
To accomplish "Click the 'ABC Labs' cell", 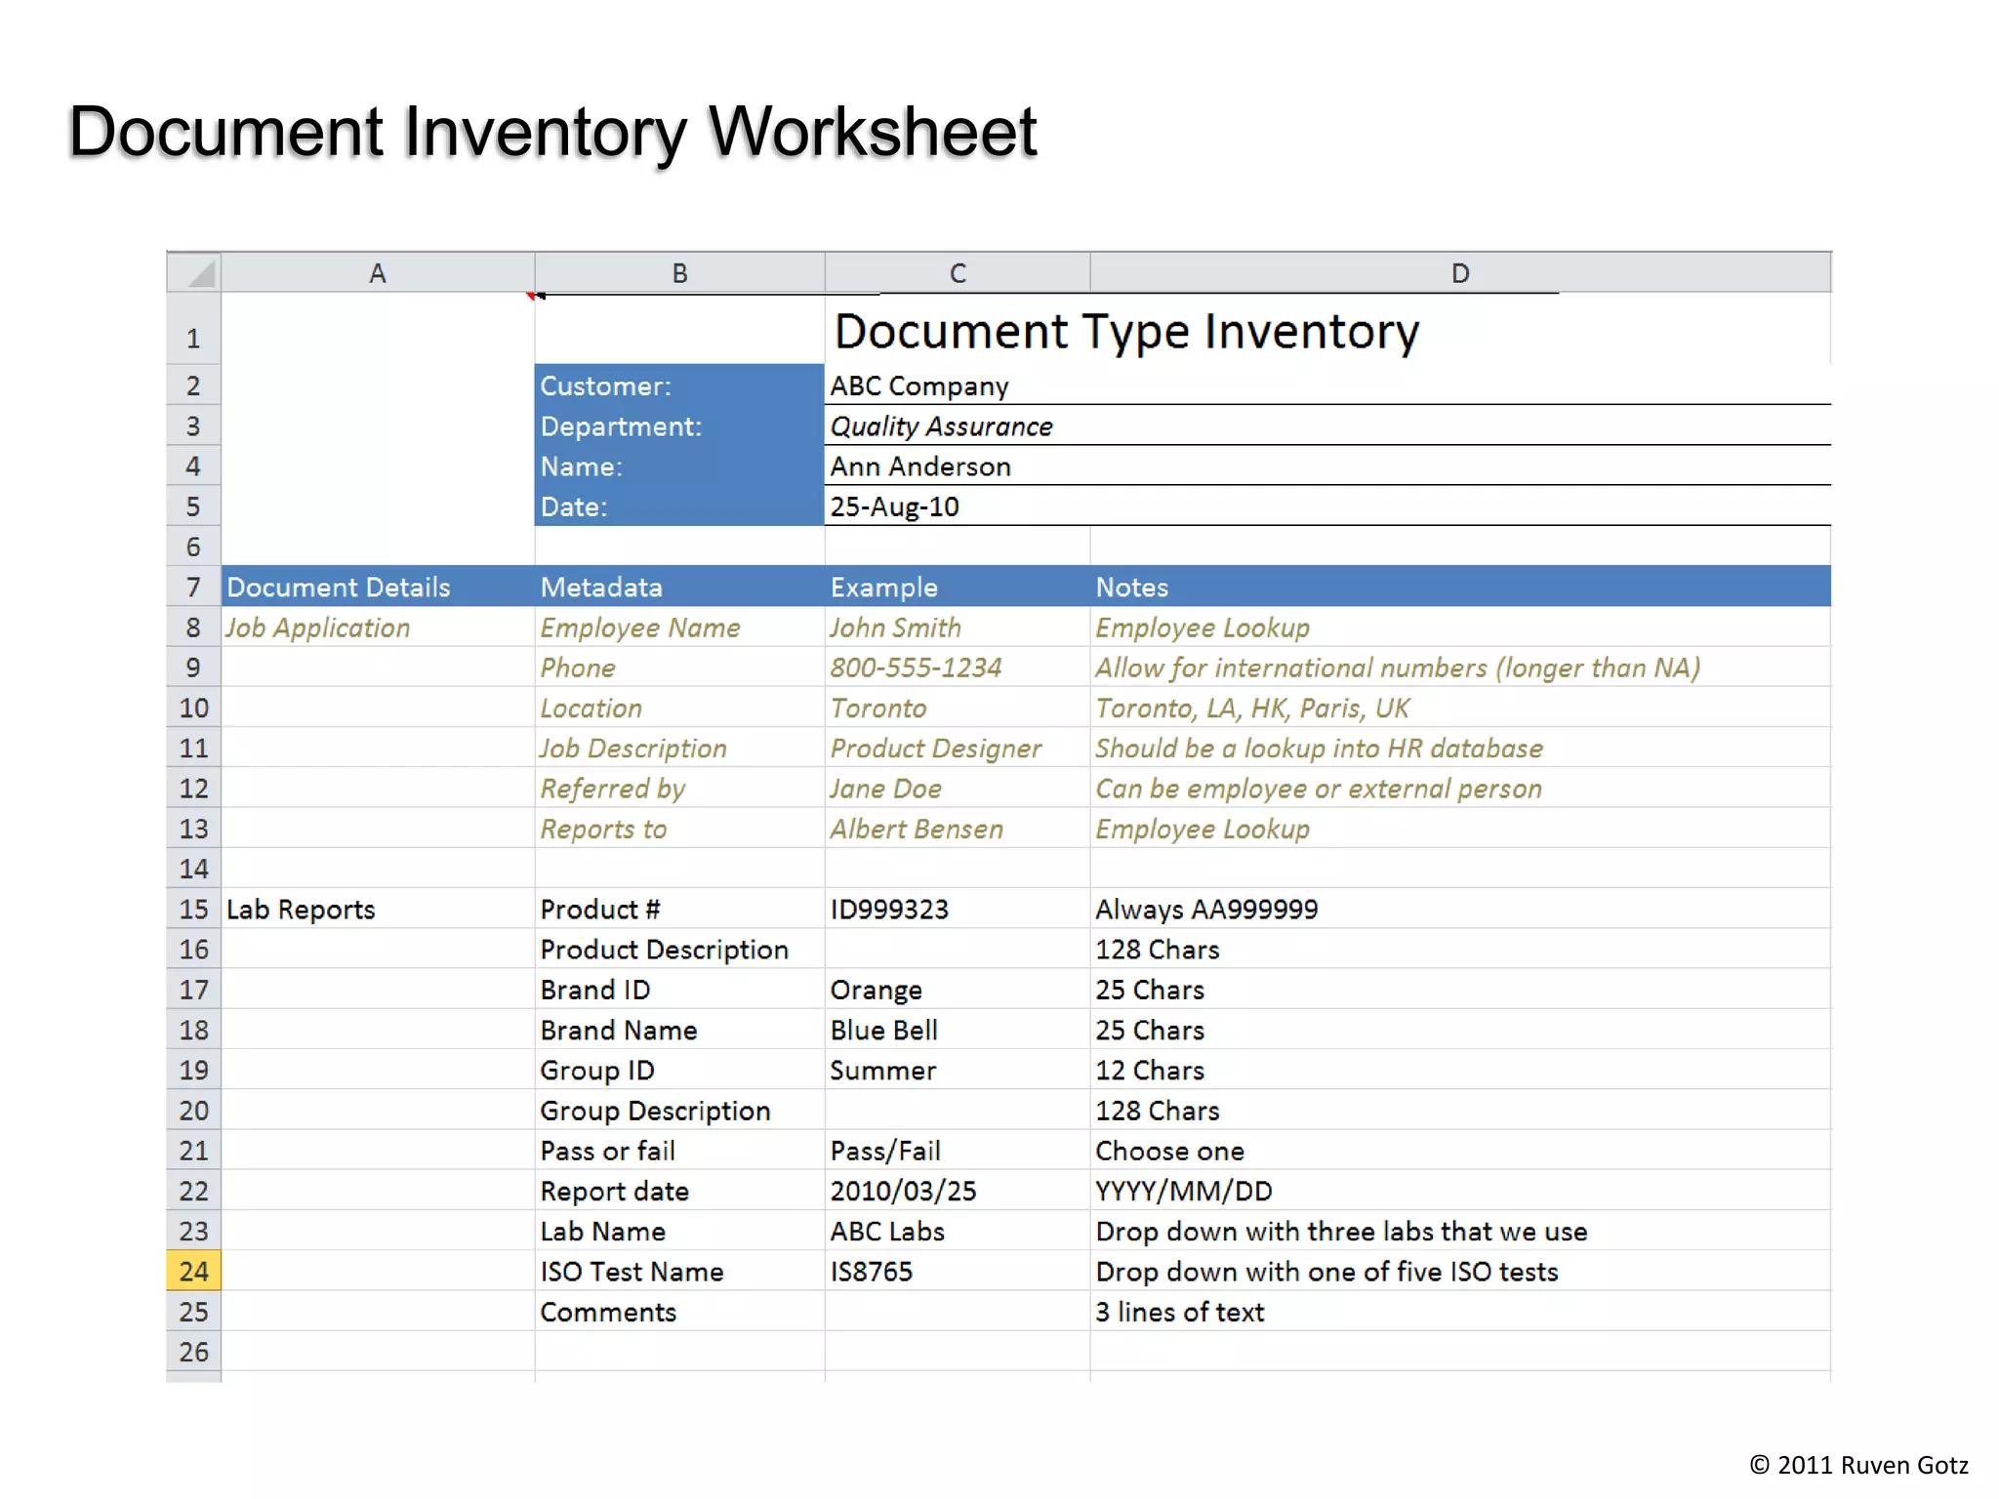I will pos(958,1231).
